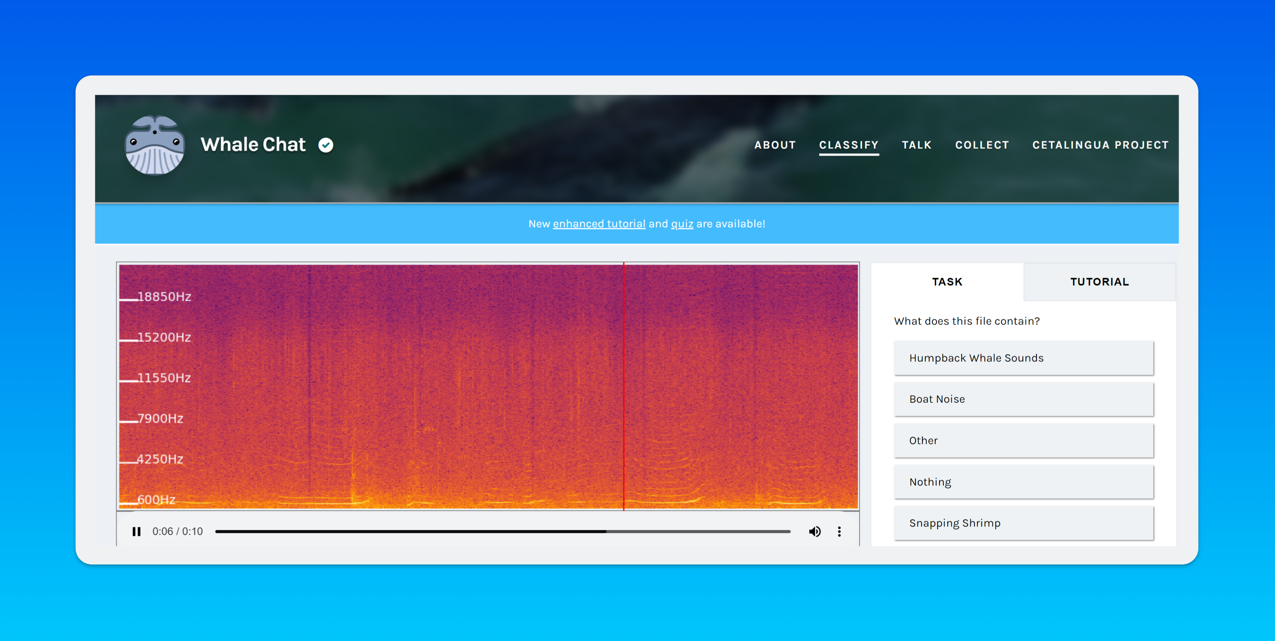Click the Whale Chat project title
Viewport: 1275px width, 641px height.
pos(253,145)
